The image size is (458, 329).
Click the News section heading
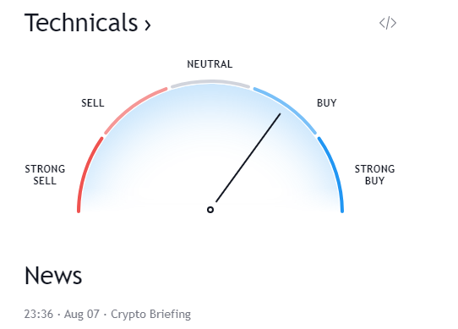pyautogui.click(x=53, y=276)
